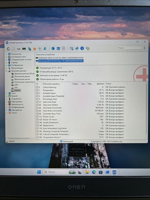Click the AIDA64 icon on the taskbar

[114, 172]
